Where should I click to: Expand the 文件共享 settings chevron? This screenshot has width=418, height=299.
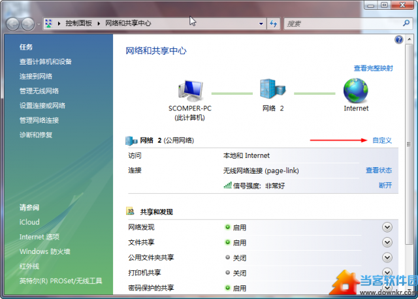click(x=387, y=242)
